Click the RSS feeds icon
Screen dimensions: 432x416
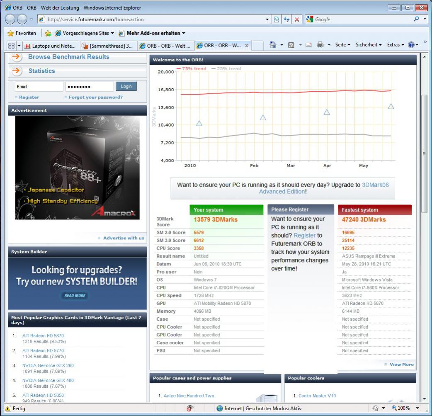tap(291, 45)
